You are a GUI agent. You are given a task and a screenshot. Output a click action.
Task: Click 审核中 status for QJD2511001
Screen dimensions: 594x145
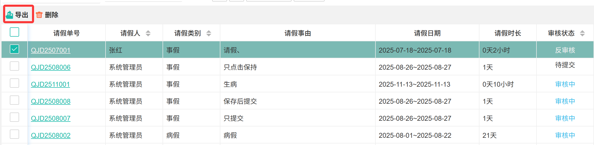[565, 84]
